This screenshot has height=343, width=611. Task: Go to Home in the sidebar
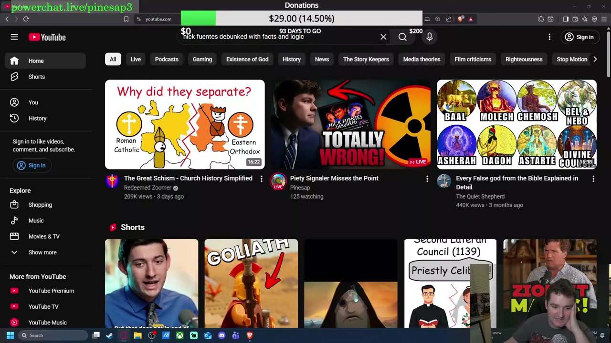coord(46,61)
